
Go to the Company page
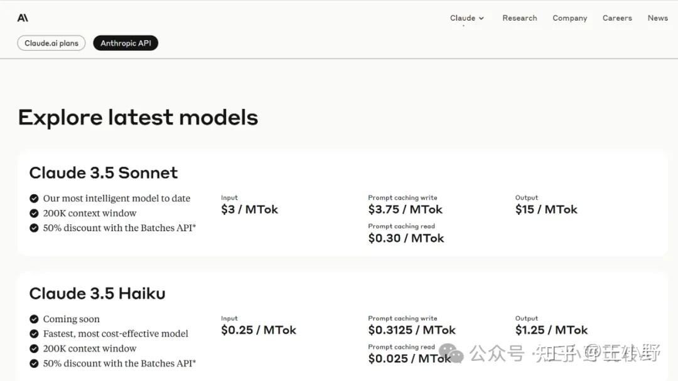point(569,18)
